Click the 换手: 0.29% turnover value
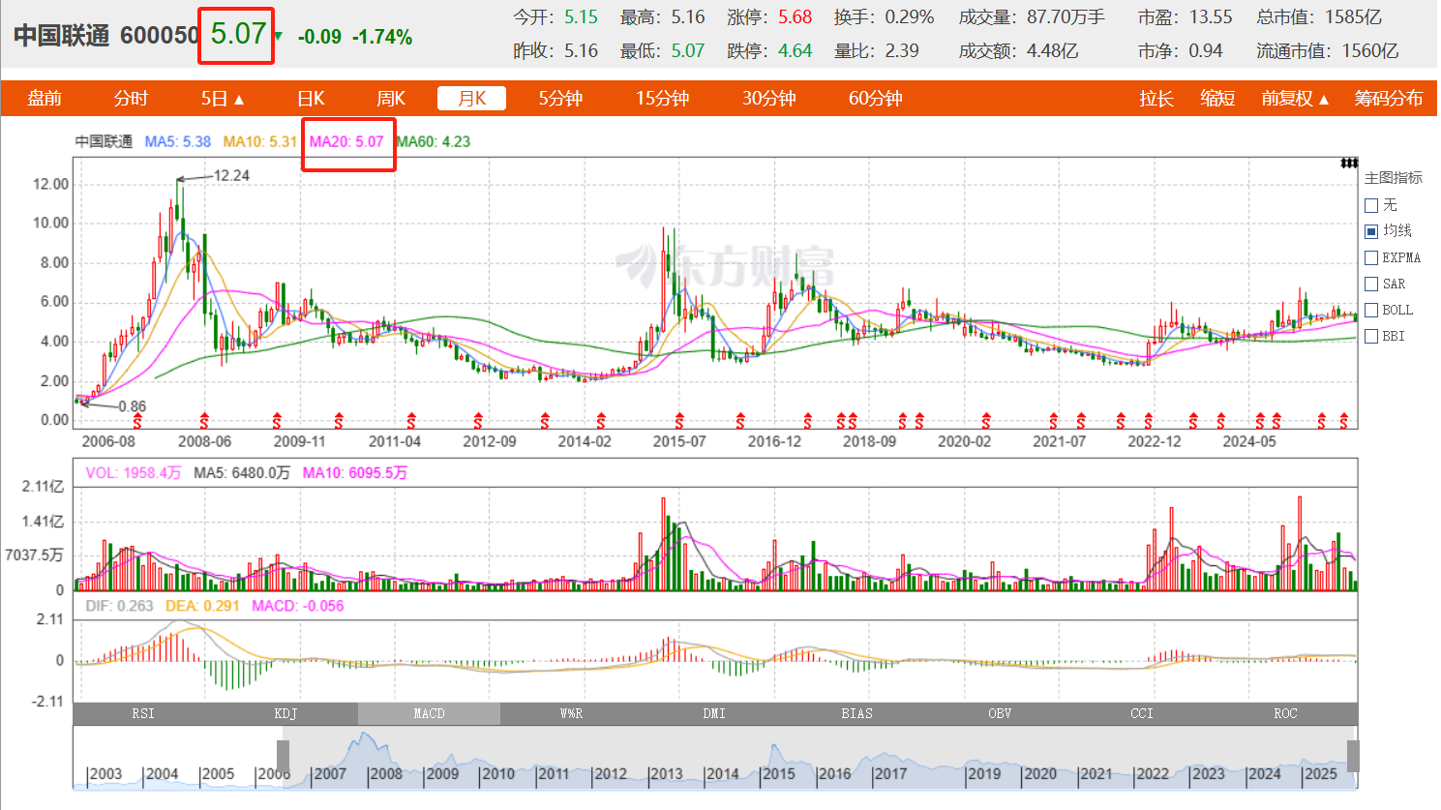Image resolution: width=1441 pixels, height=810 pixels. tap(884, 17)
